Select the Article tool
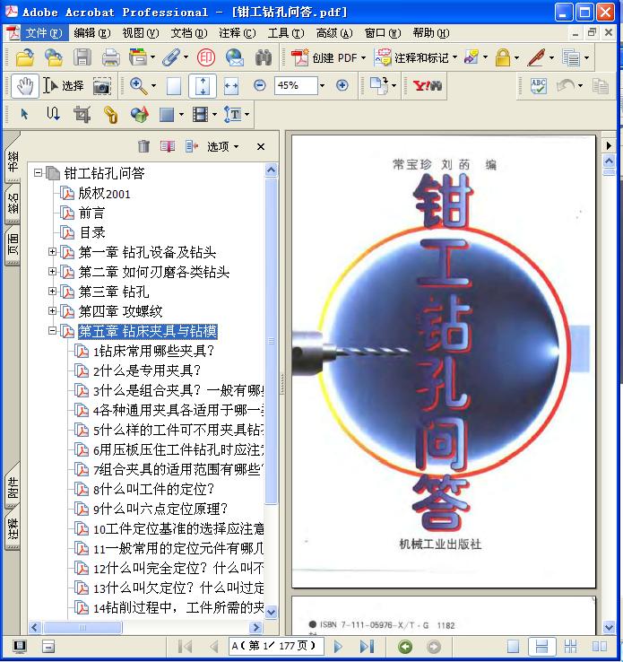Screen dimensions: 623x662 point(53,114)
